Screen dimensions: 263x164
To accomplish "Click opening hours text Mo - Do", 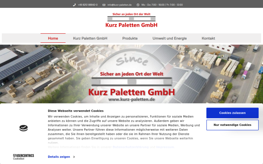I will pyautogui.click(x=162, y=5).
